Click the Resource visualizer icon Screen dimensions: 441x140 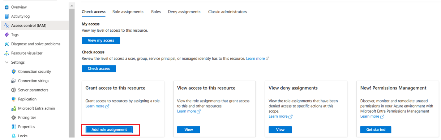(7, 53)
